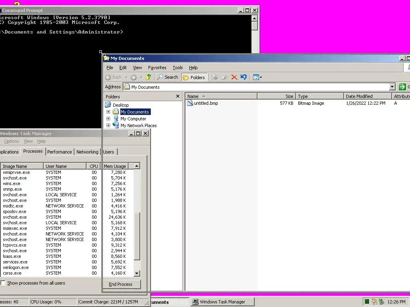Click the tray icon next to clock
Screen dimensions: 410x307
(x=382, y=302)
